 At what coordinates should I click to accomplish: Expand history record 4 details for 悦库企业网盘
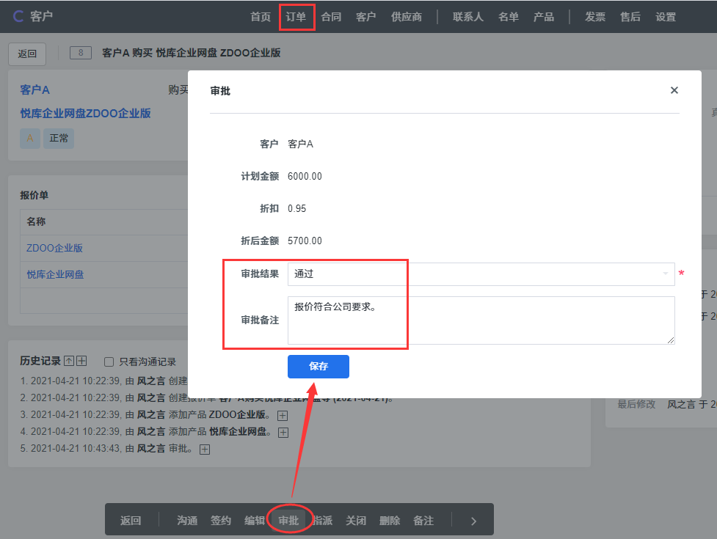click(283, 433)
